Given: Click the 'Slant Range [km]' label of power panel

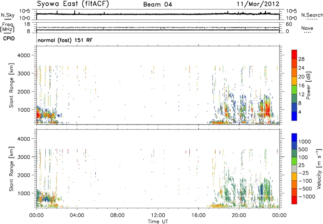Looking at the screenshot, I should (11, 85).
